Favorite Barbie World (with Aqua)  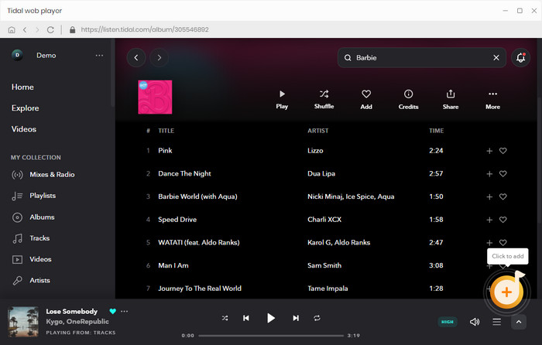tap(503, 196)
